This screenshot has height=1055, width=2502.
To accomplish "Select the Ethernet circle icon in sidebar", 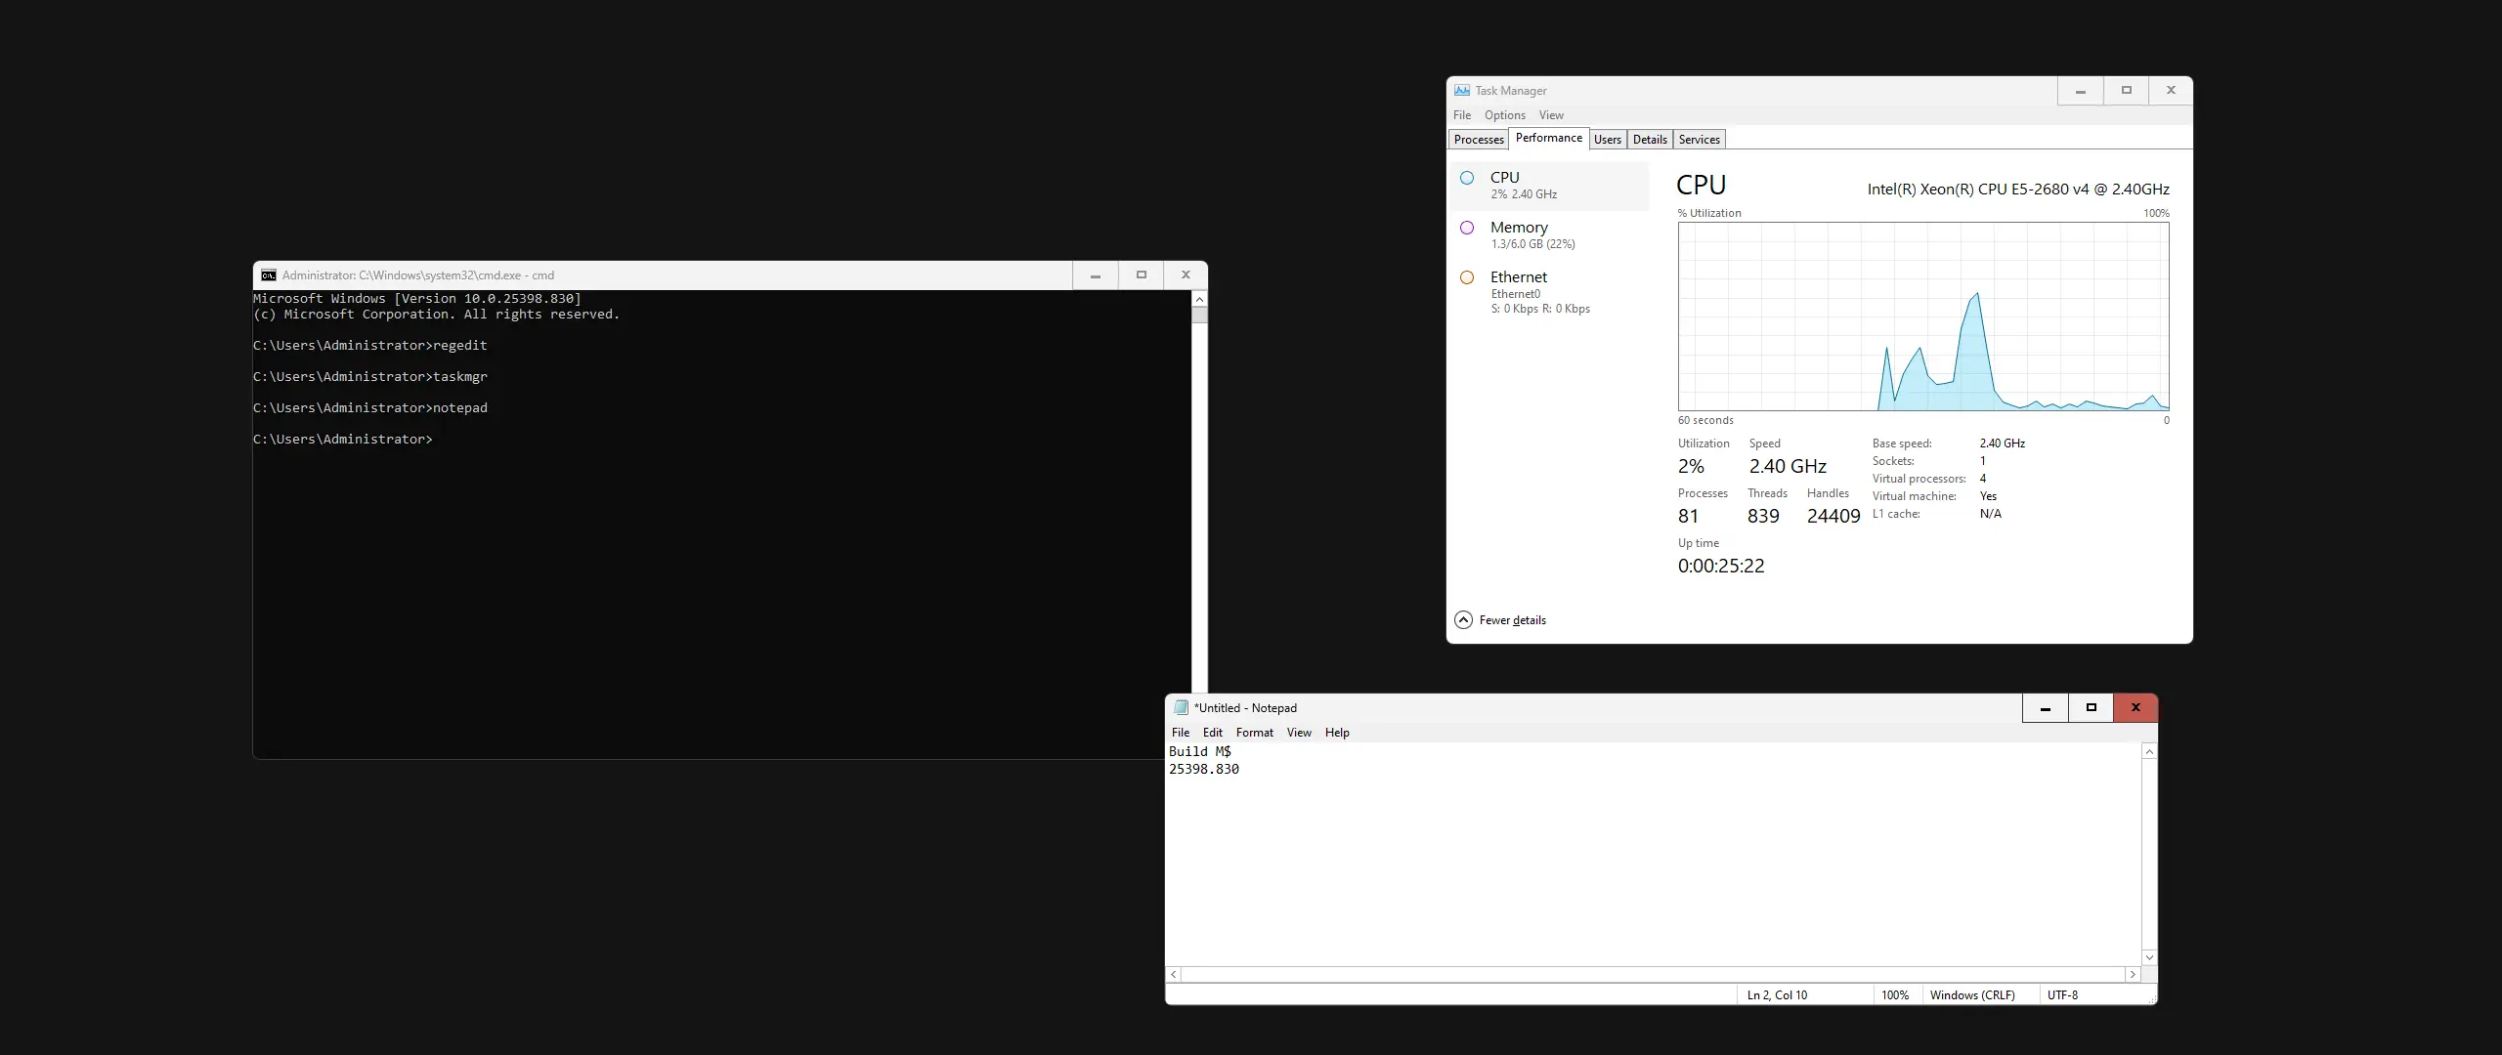I will coord(1467,277).
